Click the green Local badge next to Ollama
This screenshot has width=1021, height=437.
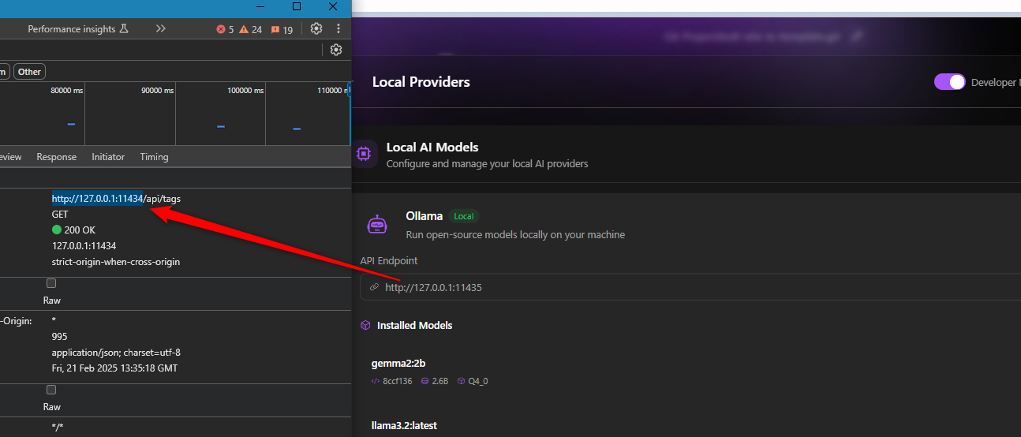[x=464, y=216]
